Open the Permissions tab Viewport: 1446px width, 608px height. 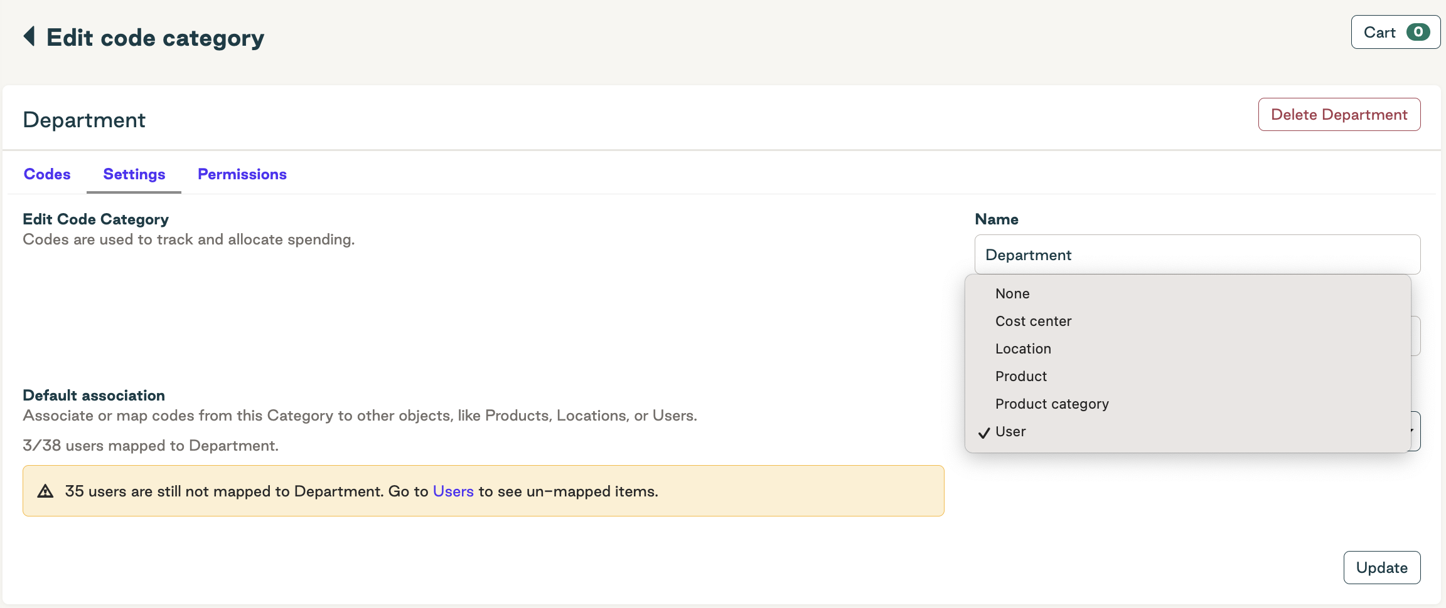pos(242,174)
